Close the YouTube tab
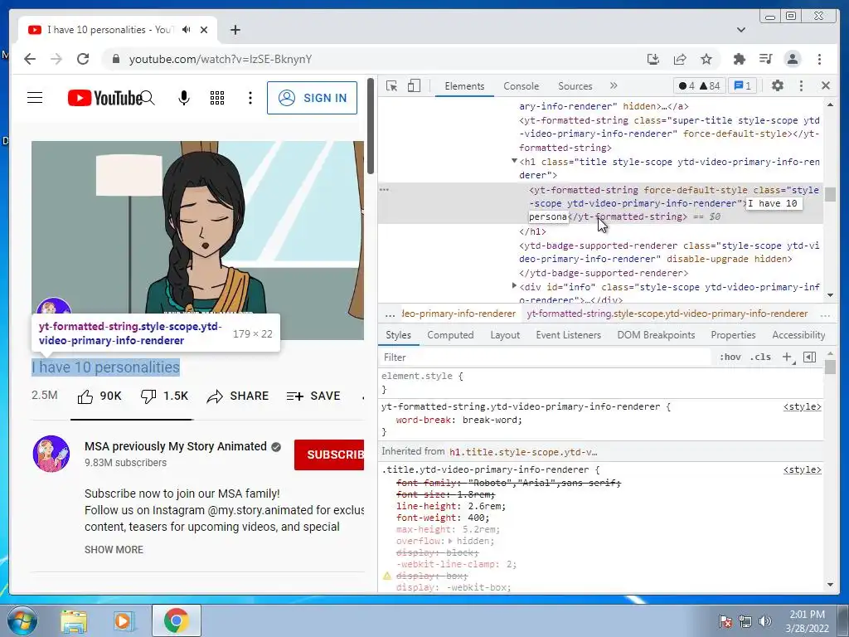Screen dimensions: 849x637 [x=204, y=30]
